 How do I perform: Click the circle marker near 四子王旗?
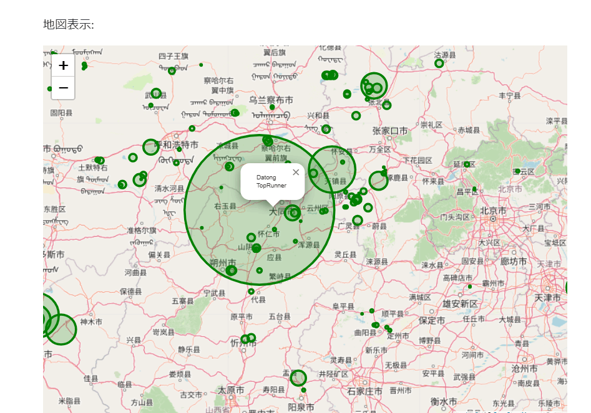(x=172, y=70)
